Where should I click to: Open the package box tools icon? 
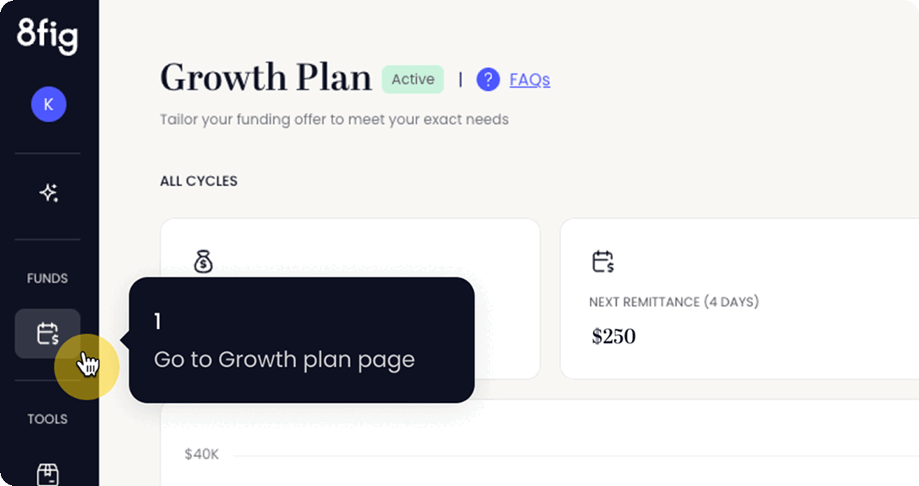click(x=47, y=474)
